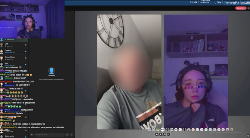Click the add participant call button
This screenshot has width=250, height=138.
pos(169,134)
